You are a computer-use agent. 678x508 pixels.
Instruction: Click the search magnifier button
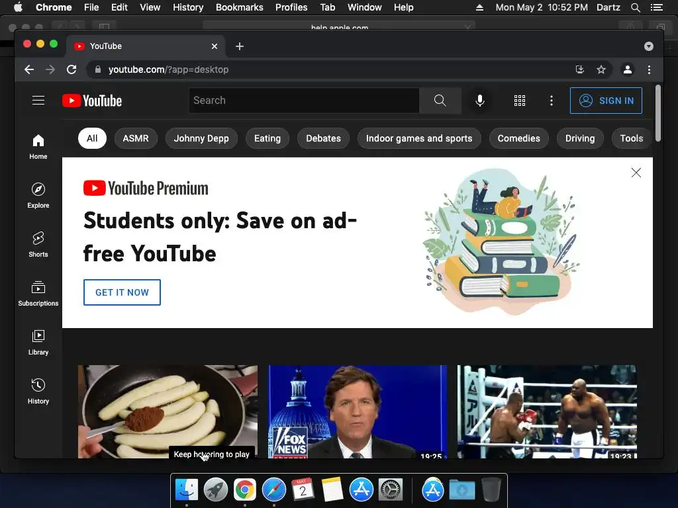tap(440, 101)
